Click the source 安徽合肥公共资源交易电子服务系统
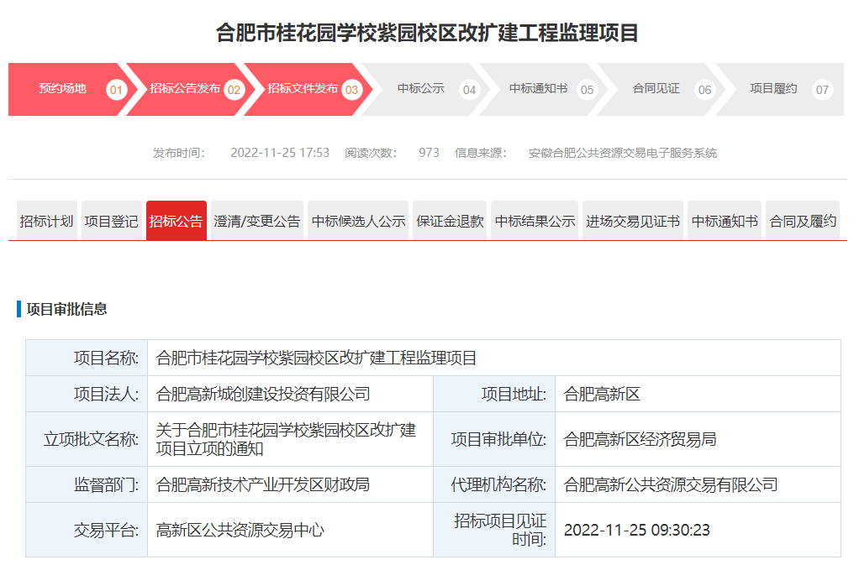 click(623, 153)
